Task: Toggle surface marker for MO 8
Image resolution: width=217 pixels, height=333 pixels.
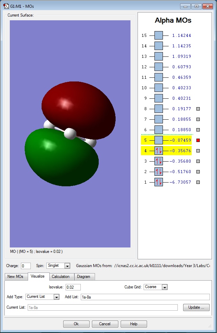Action: pyautogui.click(x=198, y=109)
